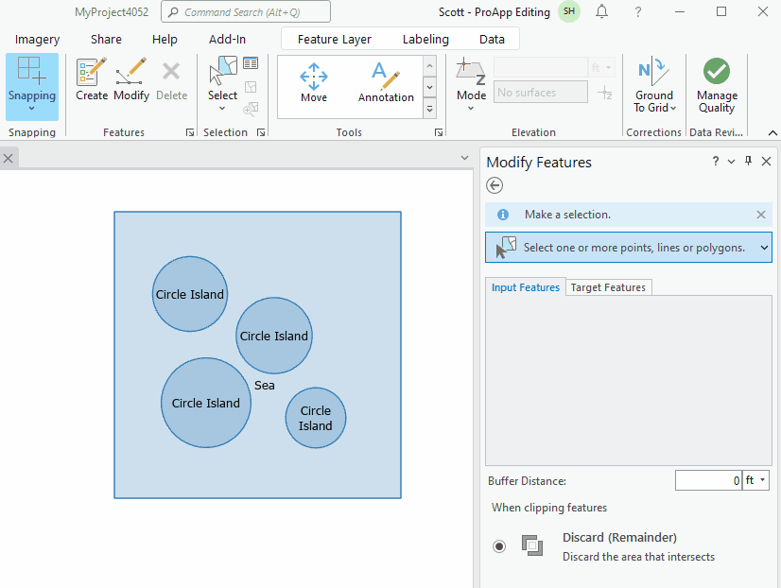
Task: Click inside the Buffer Distance field
Action: click(707, 479)
